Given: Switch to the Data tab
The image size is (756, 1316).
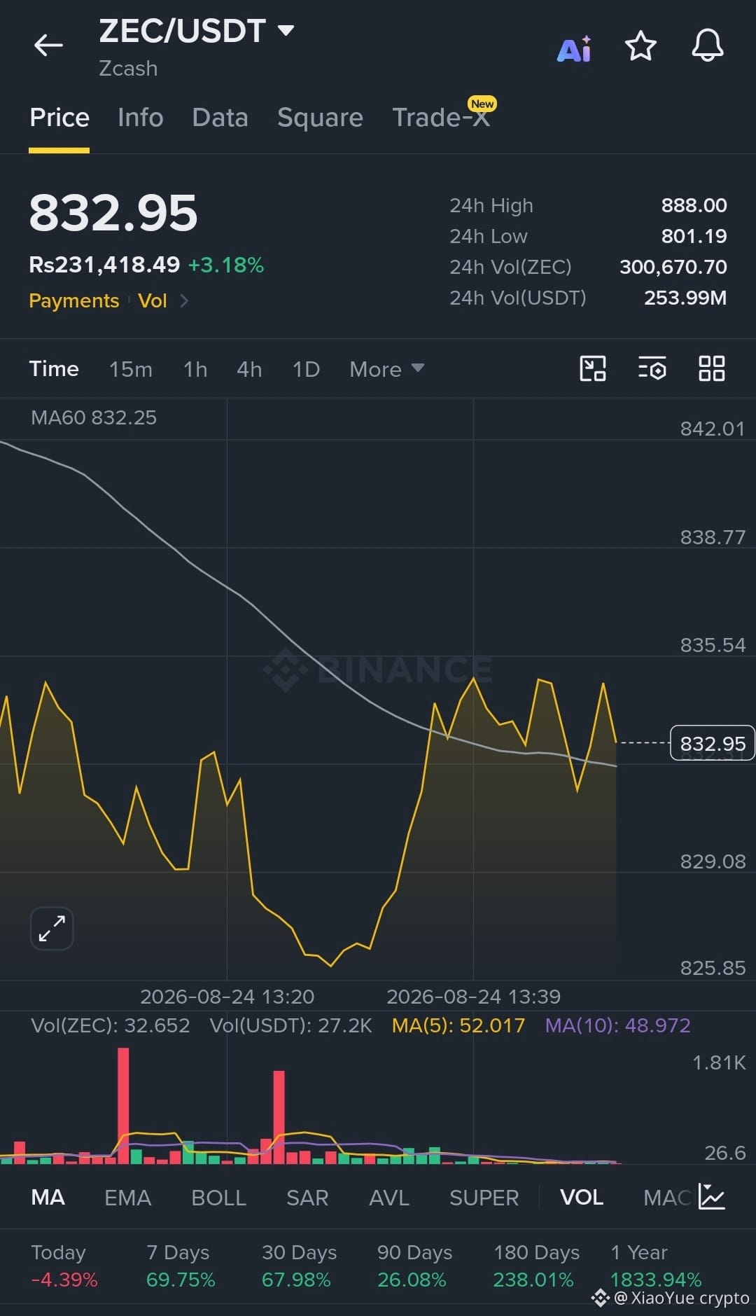Looking at the screenshot, I should (x=220, y=117).
